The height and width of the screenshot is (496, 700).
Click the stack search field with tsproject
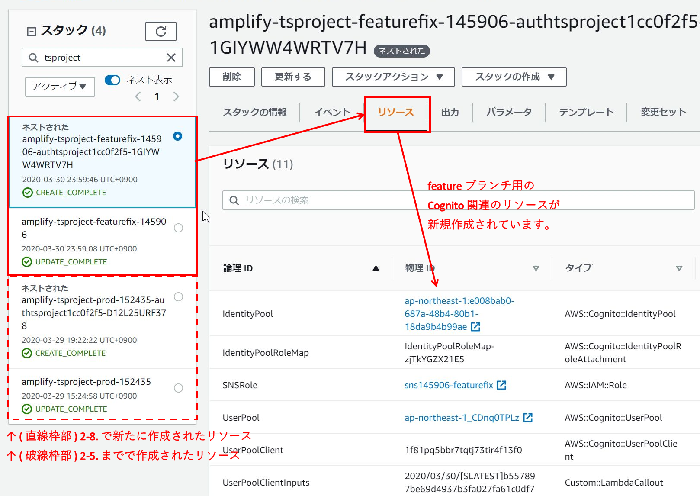[102, 58]
